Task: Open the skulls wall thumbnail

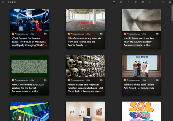Action: (85, 66)
